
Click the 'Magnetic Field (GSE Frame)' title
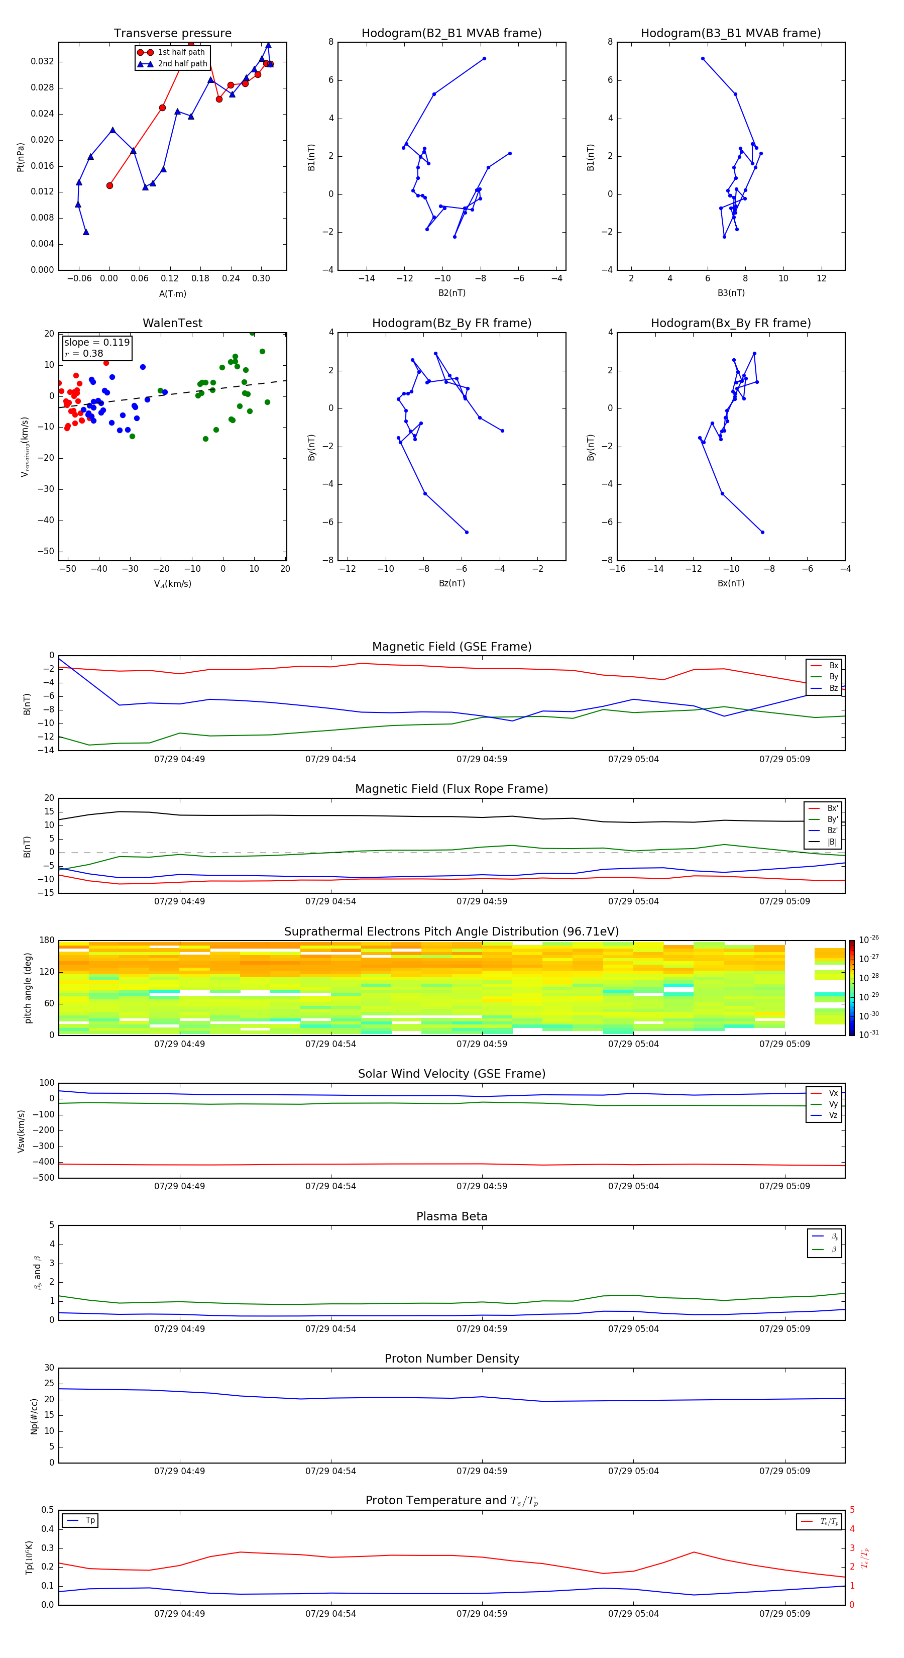tap(451, 647)
